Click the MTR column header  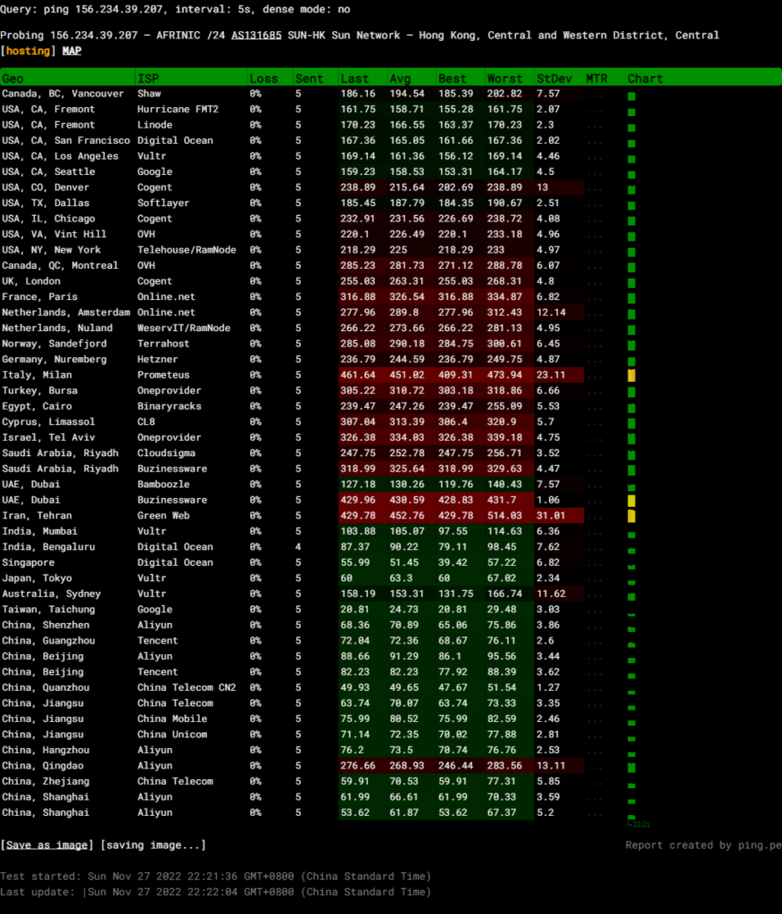596,79
